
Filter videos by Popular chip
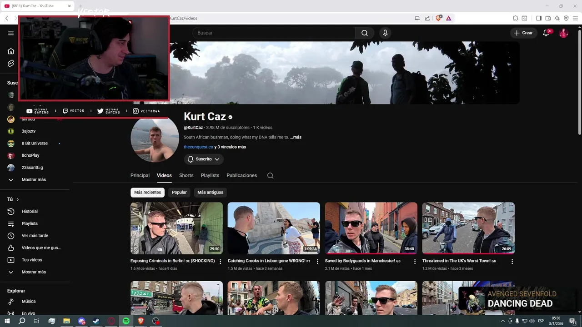pos(179,193)
